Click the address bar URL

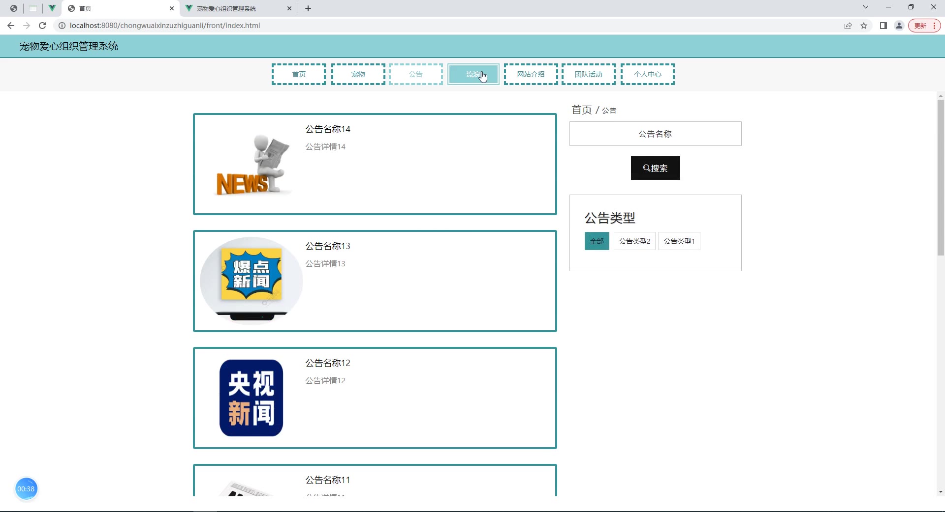pos(165,26)
